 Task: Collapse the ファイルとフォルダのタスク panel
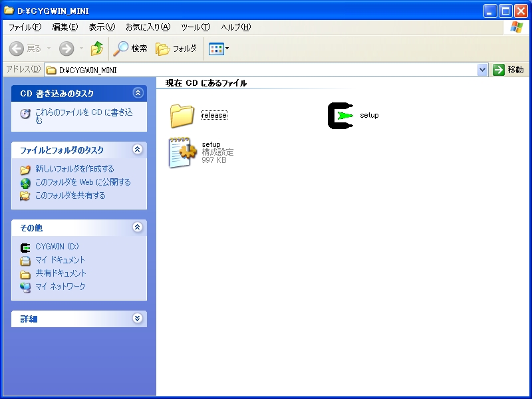[x=138, y=150]
